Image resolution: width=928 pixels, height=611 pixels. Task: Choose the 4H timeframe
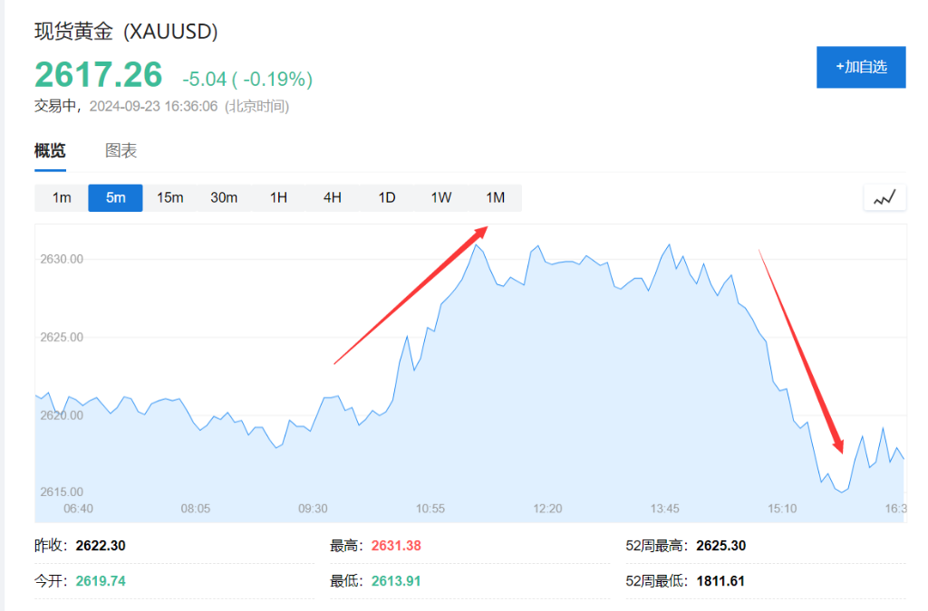[x=333, y=197]
